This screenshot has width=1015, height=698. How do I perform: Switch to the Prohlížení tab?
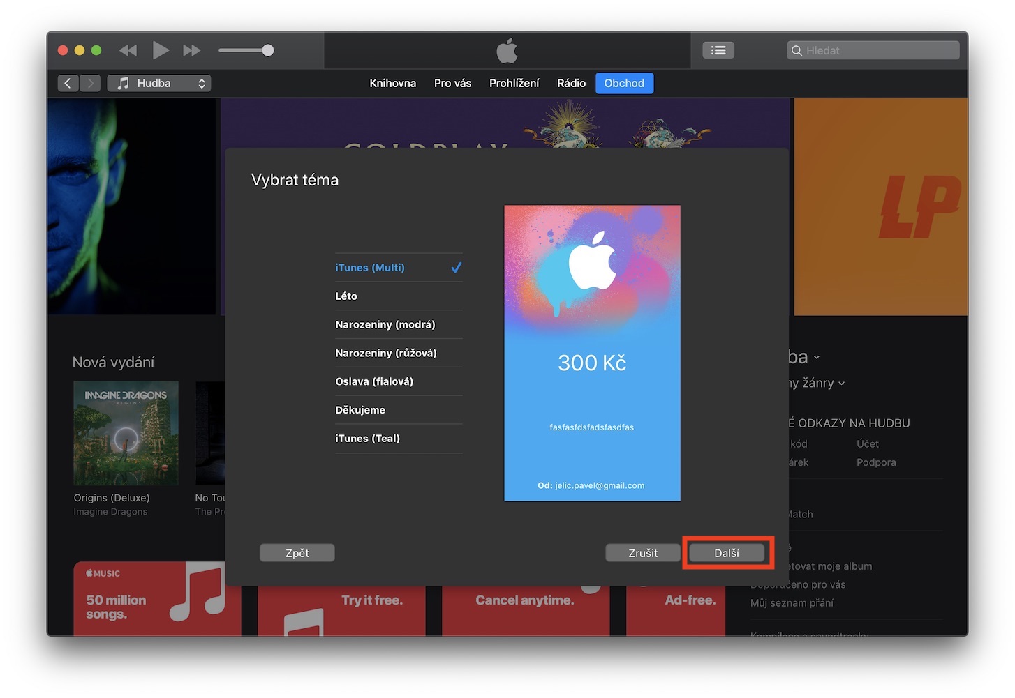pyautogui.click(x=514, y=83)
